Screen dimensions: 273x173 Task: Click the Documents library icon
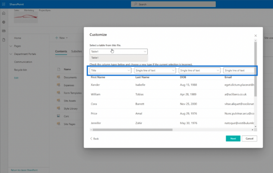tap(59, 77)
